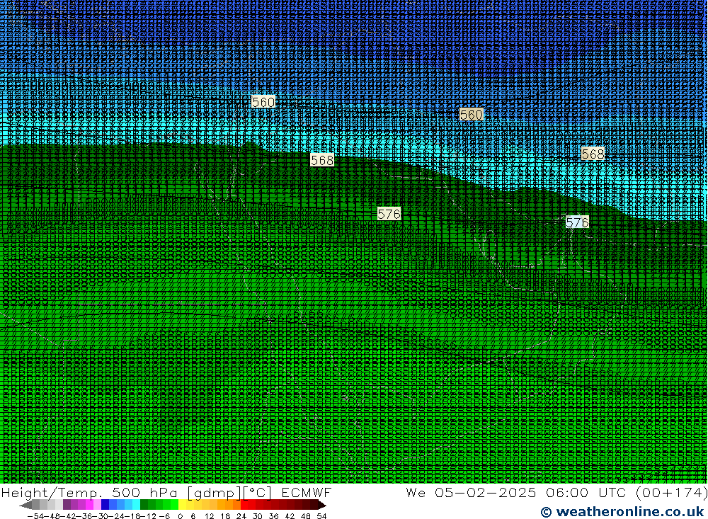Viewport: 708px width, 519px height.
Task: Pick the dark purple legend swatch at -42
Action: point(67,505)
